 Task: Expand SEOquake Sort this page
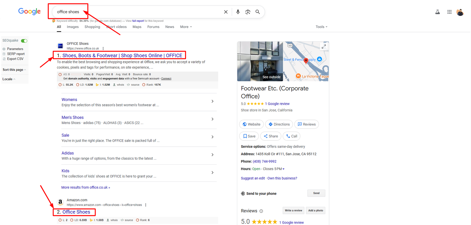tap(14, 70)
